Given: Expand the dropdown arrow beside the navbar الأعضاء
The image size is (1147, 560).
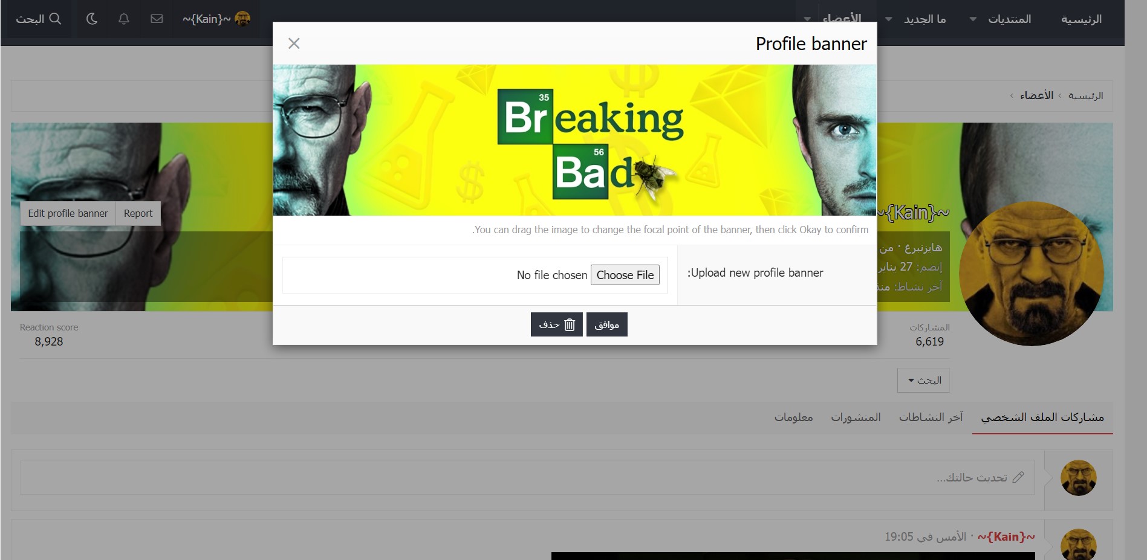Looking at the screenshot, I should [807, 19].
